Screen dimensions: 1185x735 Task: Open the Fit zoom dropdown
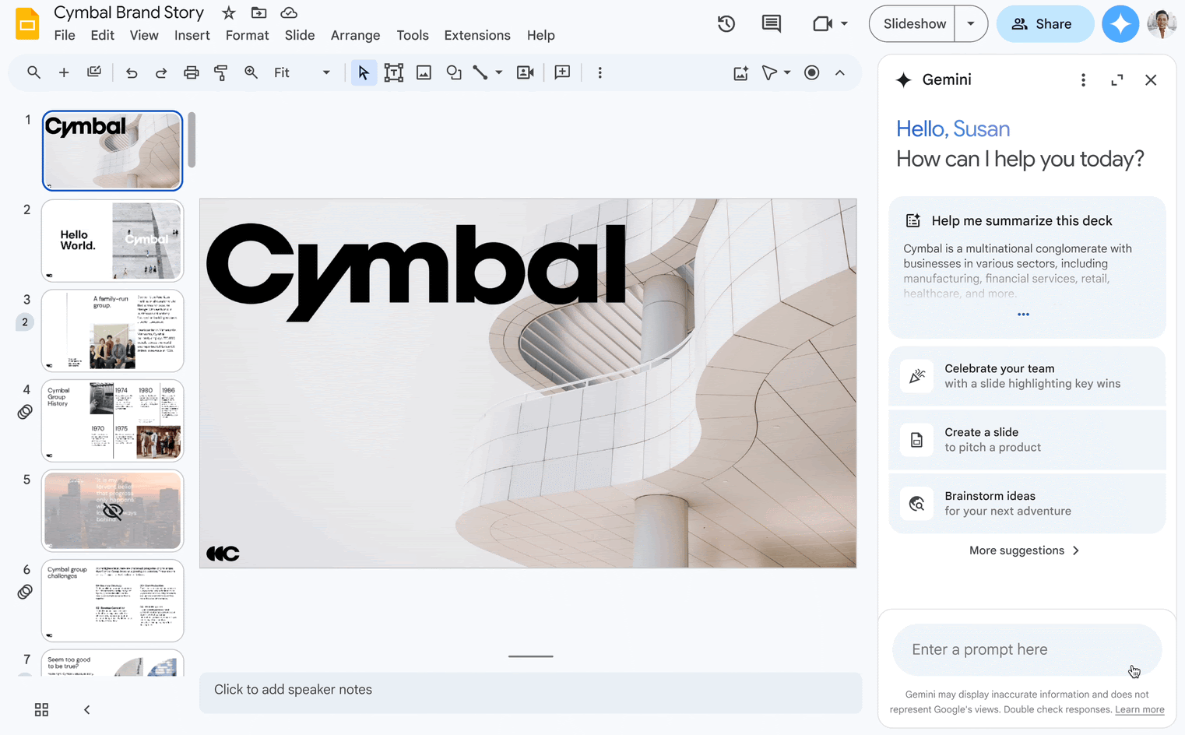(x=326, y=72)
